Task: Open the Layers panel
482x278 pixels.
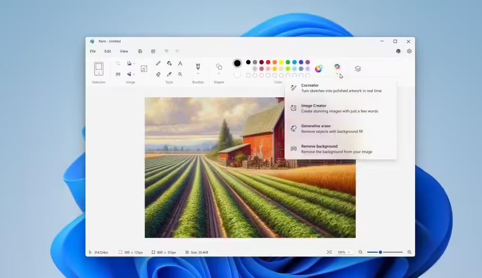Action: 357,68
